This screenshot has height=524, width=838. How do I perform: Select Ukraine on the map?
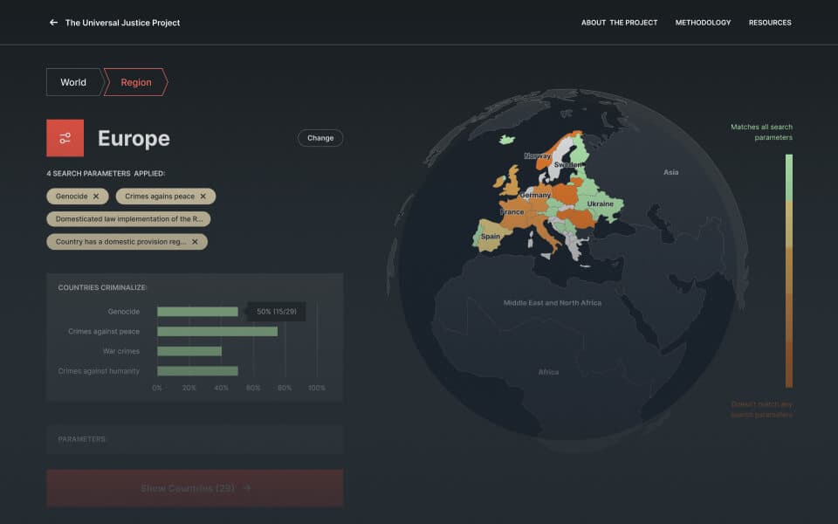[601, 203]
